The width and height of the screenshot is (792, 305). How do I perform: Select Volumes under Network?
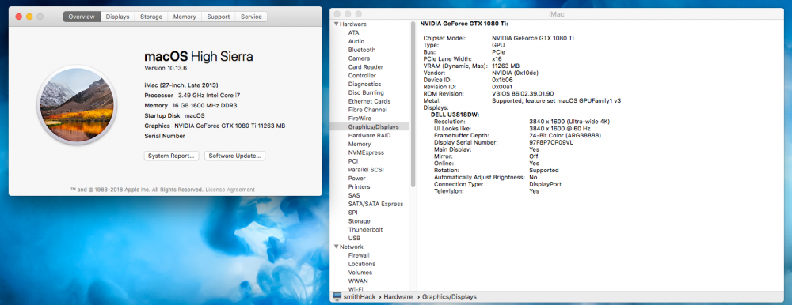pyautogui.click(x=360, y=273)
